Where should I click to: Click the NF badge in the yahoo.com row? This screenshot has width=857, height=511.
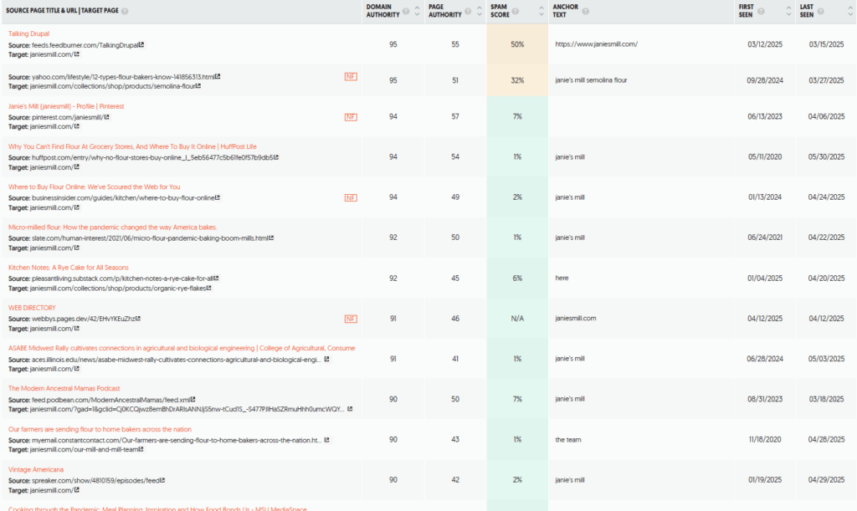pos(351,76)
